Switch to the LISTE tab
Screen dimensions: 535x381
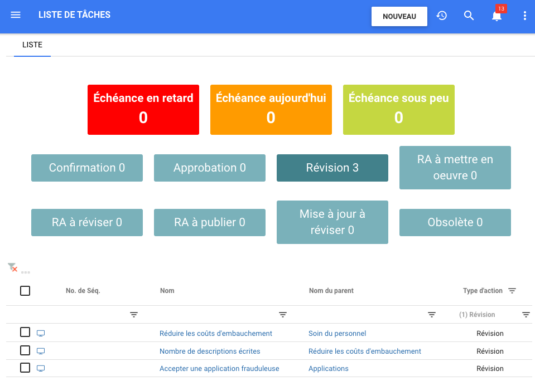pos(32,45)
